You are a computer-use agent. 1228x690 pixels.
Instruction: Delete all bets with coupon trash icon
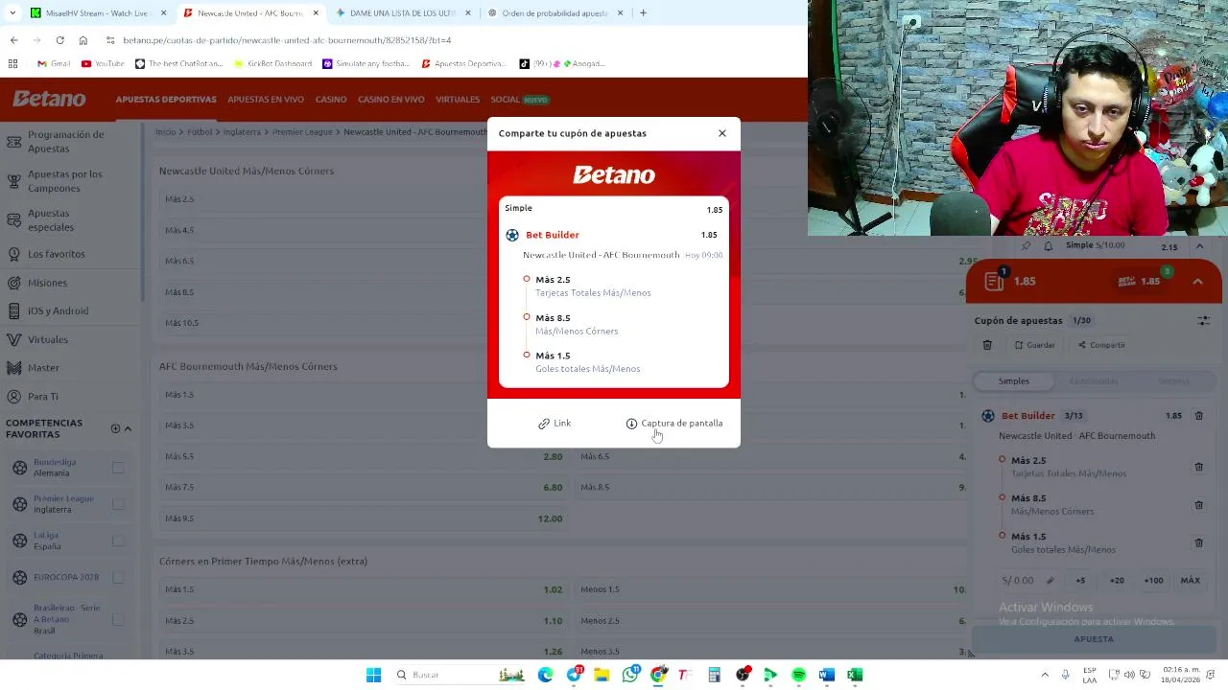click(x=987, y=345)
